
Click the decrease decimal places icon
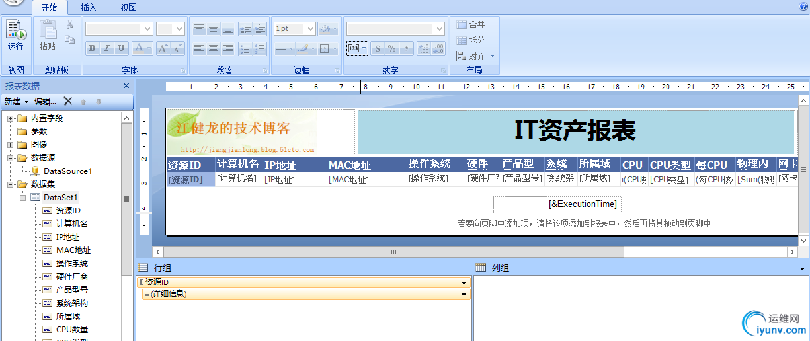click(439, 48)
